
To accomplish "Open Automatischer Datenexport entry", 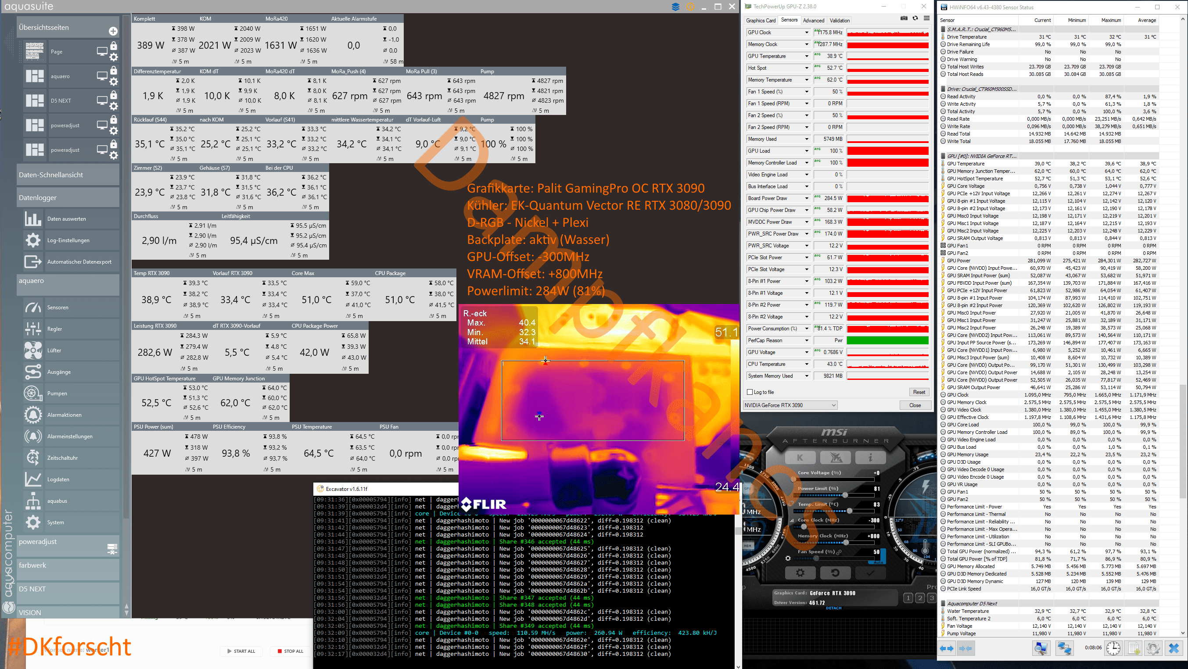I will click(x=71, y=262).
